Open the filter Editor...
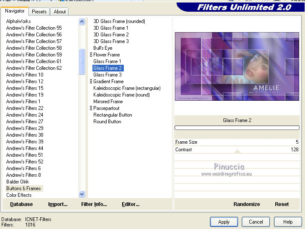 [x=131, y=204]
